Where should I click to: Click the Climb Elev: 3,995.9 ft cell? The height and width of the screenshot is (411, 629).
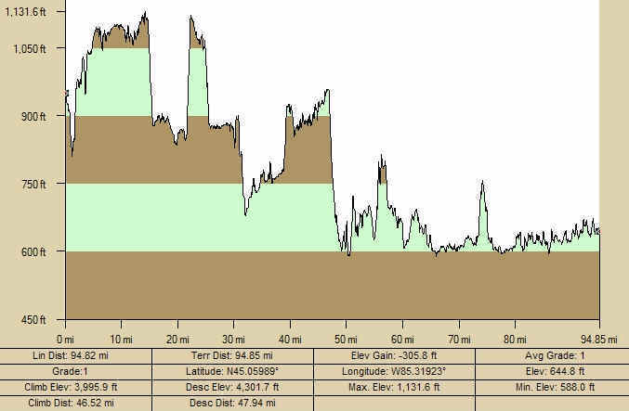pyautogui.click(x=75, y=387)
